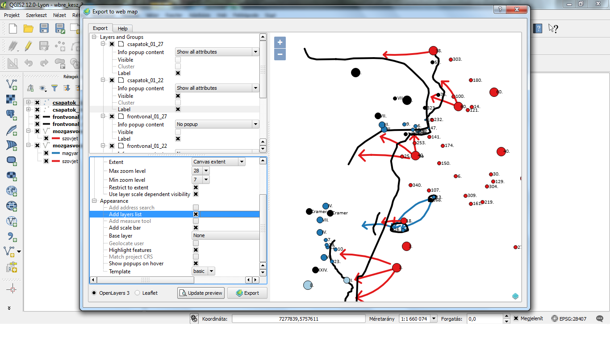The width and height of the screenshot is (610, 343).
Task: Open the Base layer dropdown
Action: coord(226,235)
